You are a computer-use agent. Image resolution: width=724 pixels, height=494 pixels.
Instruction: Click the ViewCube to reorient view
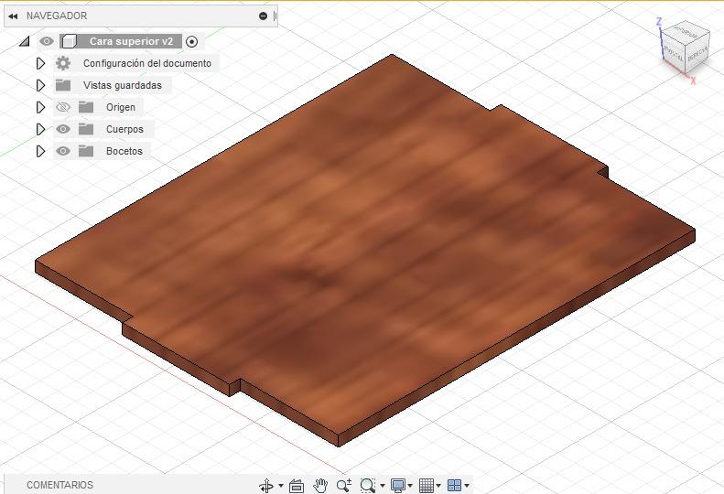[685, 46]
